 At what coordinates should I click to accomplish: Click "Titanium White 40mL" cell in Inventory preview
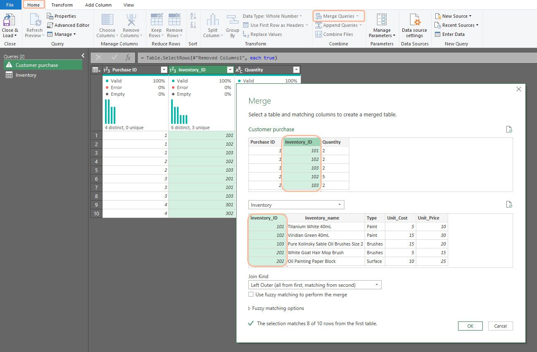click(325, 227)
